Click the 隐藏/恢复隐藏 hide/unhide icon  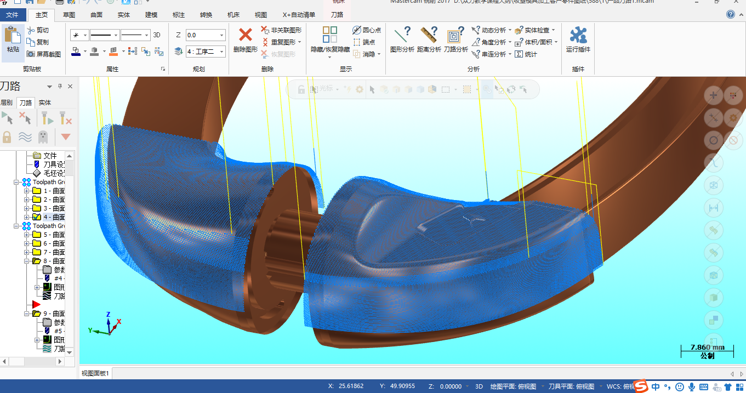coord(329,36)
